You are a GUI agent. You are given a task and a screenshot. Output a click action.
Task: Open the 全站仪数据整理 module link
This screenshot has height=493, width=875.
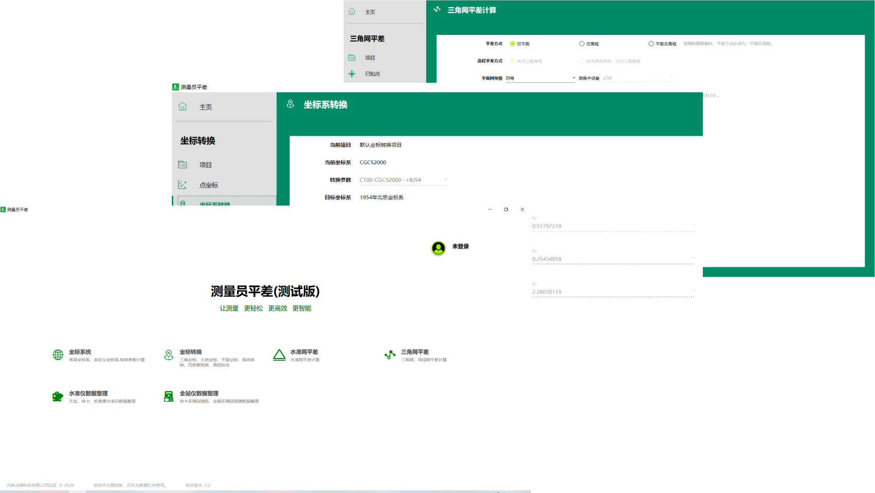pos(199,393)
